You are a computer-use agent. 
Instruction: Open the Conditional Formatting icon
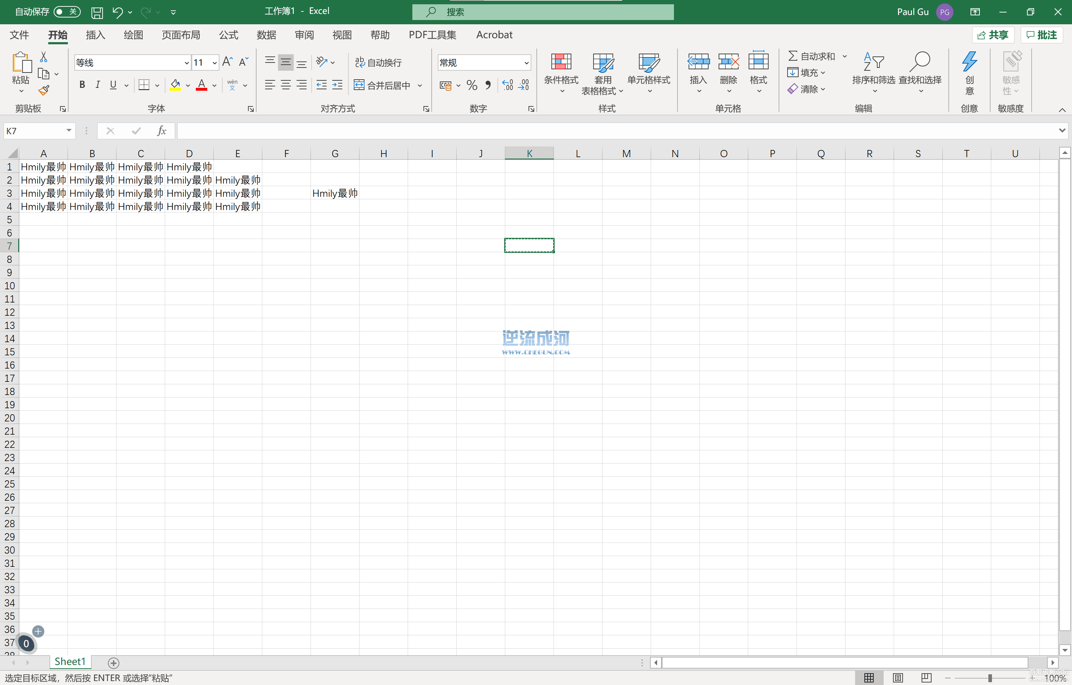pos(561,62)
